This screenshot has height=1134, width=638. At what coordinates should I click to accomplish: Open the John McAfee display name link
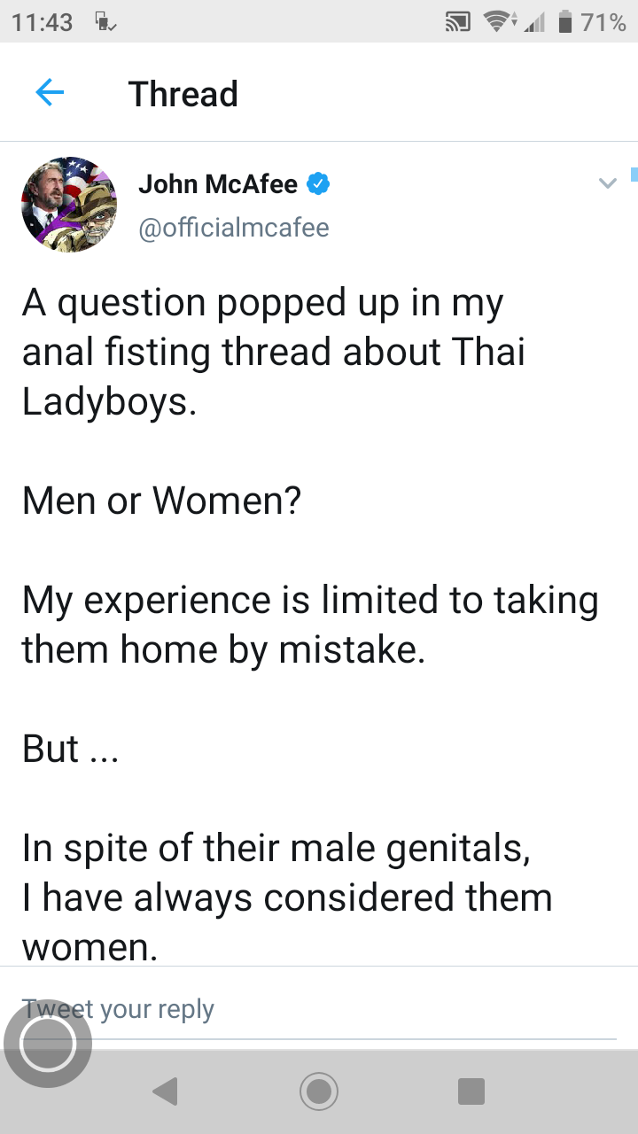point(218,184)
